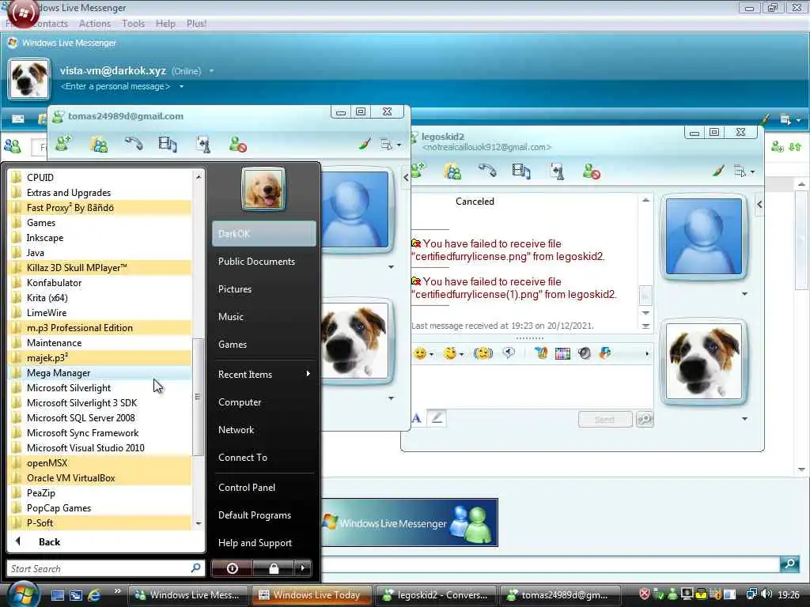Open the Plus! menu in Messenger
Screen dimensions: 810x607
coord(196,24)
